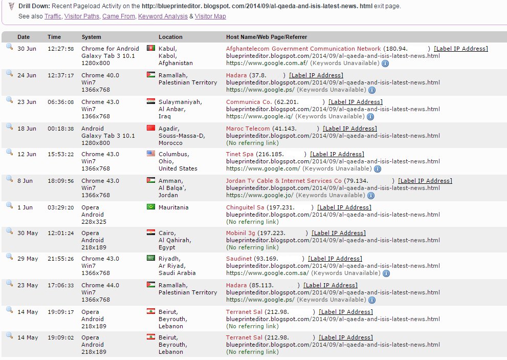Viewport: 507px width, 360px height.
Task: Click the Mauritania flag icon
Action: point(151,206)
